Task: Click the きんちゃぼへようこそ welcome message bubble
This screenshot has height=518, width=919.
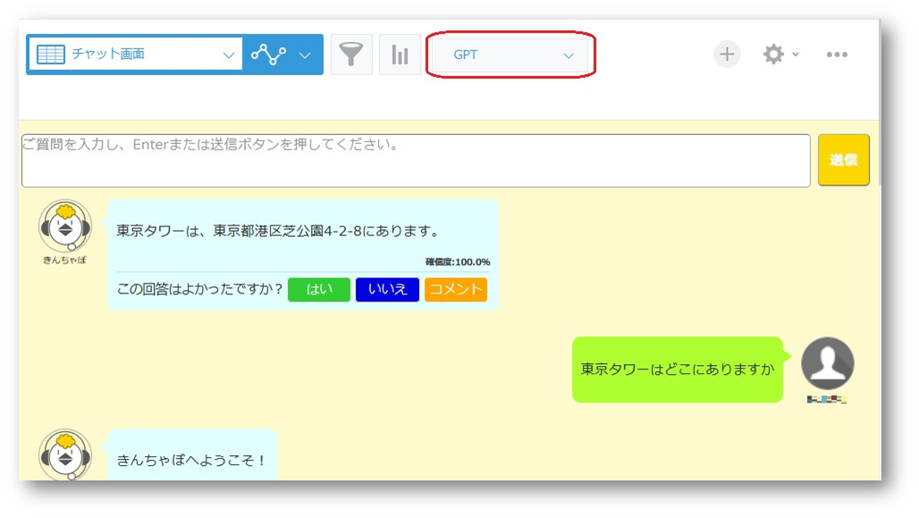Action: point(191,460)
